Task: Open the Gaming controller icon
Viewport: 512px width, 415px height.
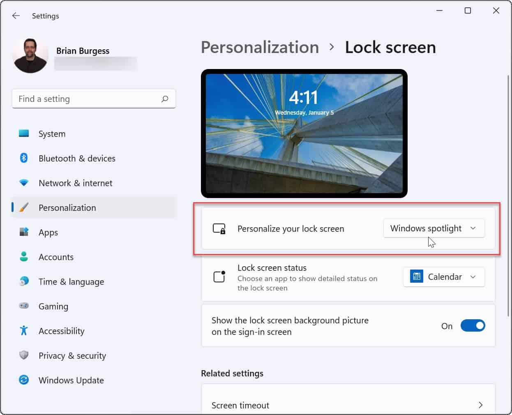Action: click(x=23, y=306)
